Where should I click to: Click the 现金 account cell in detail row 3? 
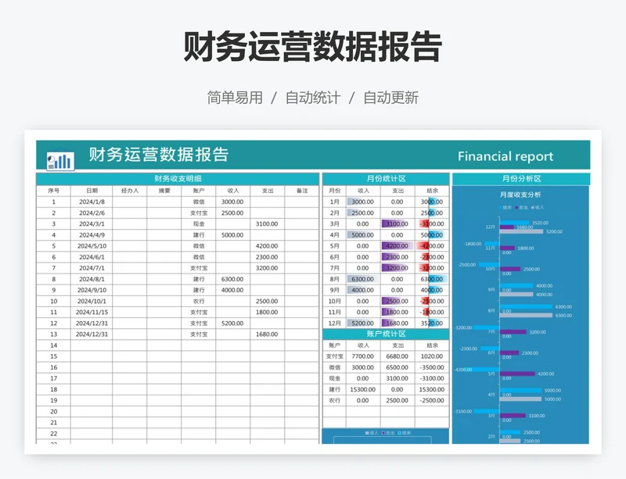(x=199, y=223)
